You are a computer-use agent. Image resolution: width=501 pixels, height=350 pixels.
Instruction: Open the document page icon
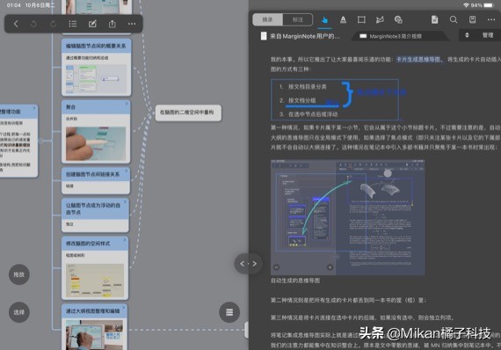point(434,19)
